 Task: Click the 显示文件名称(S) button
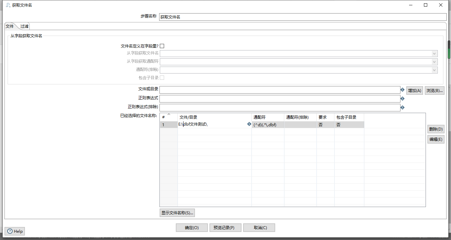click(x=177, y=213)
